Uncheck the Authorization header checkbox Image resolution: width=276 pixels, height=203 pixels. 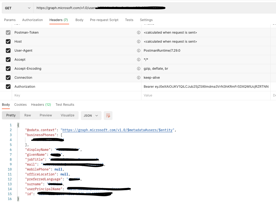point(8,87)
